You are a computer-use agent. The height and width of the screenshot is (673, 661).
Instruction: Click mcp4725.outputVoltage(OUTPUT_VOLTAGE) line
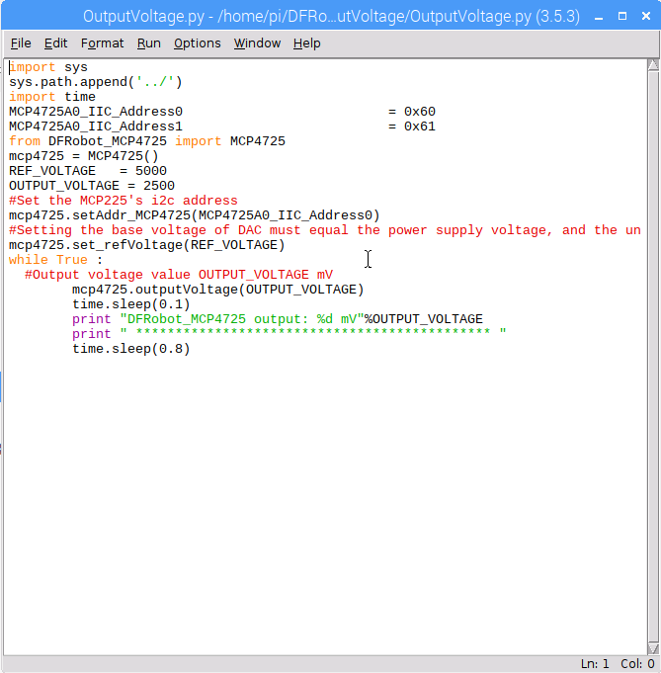[218, 290]
